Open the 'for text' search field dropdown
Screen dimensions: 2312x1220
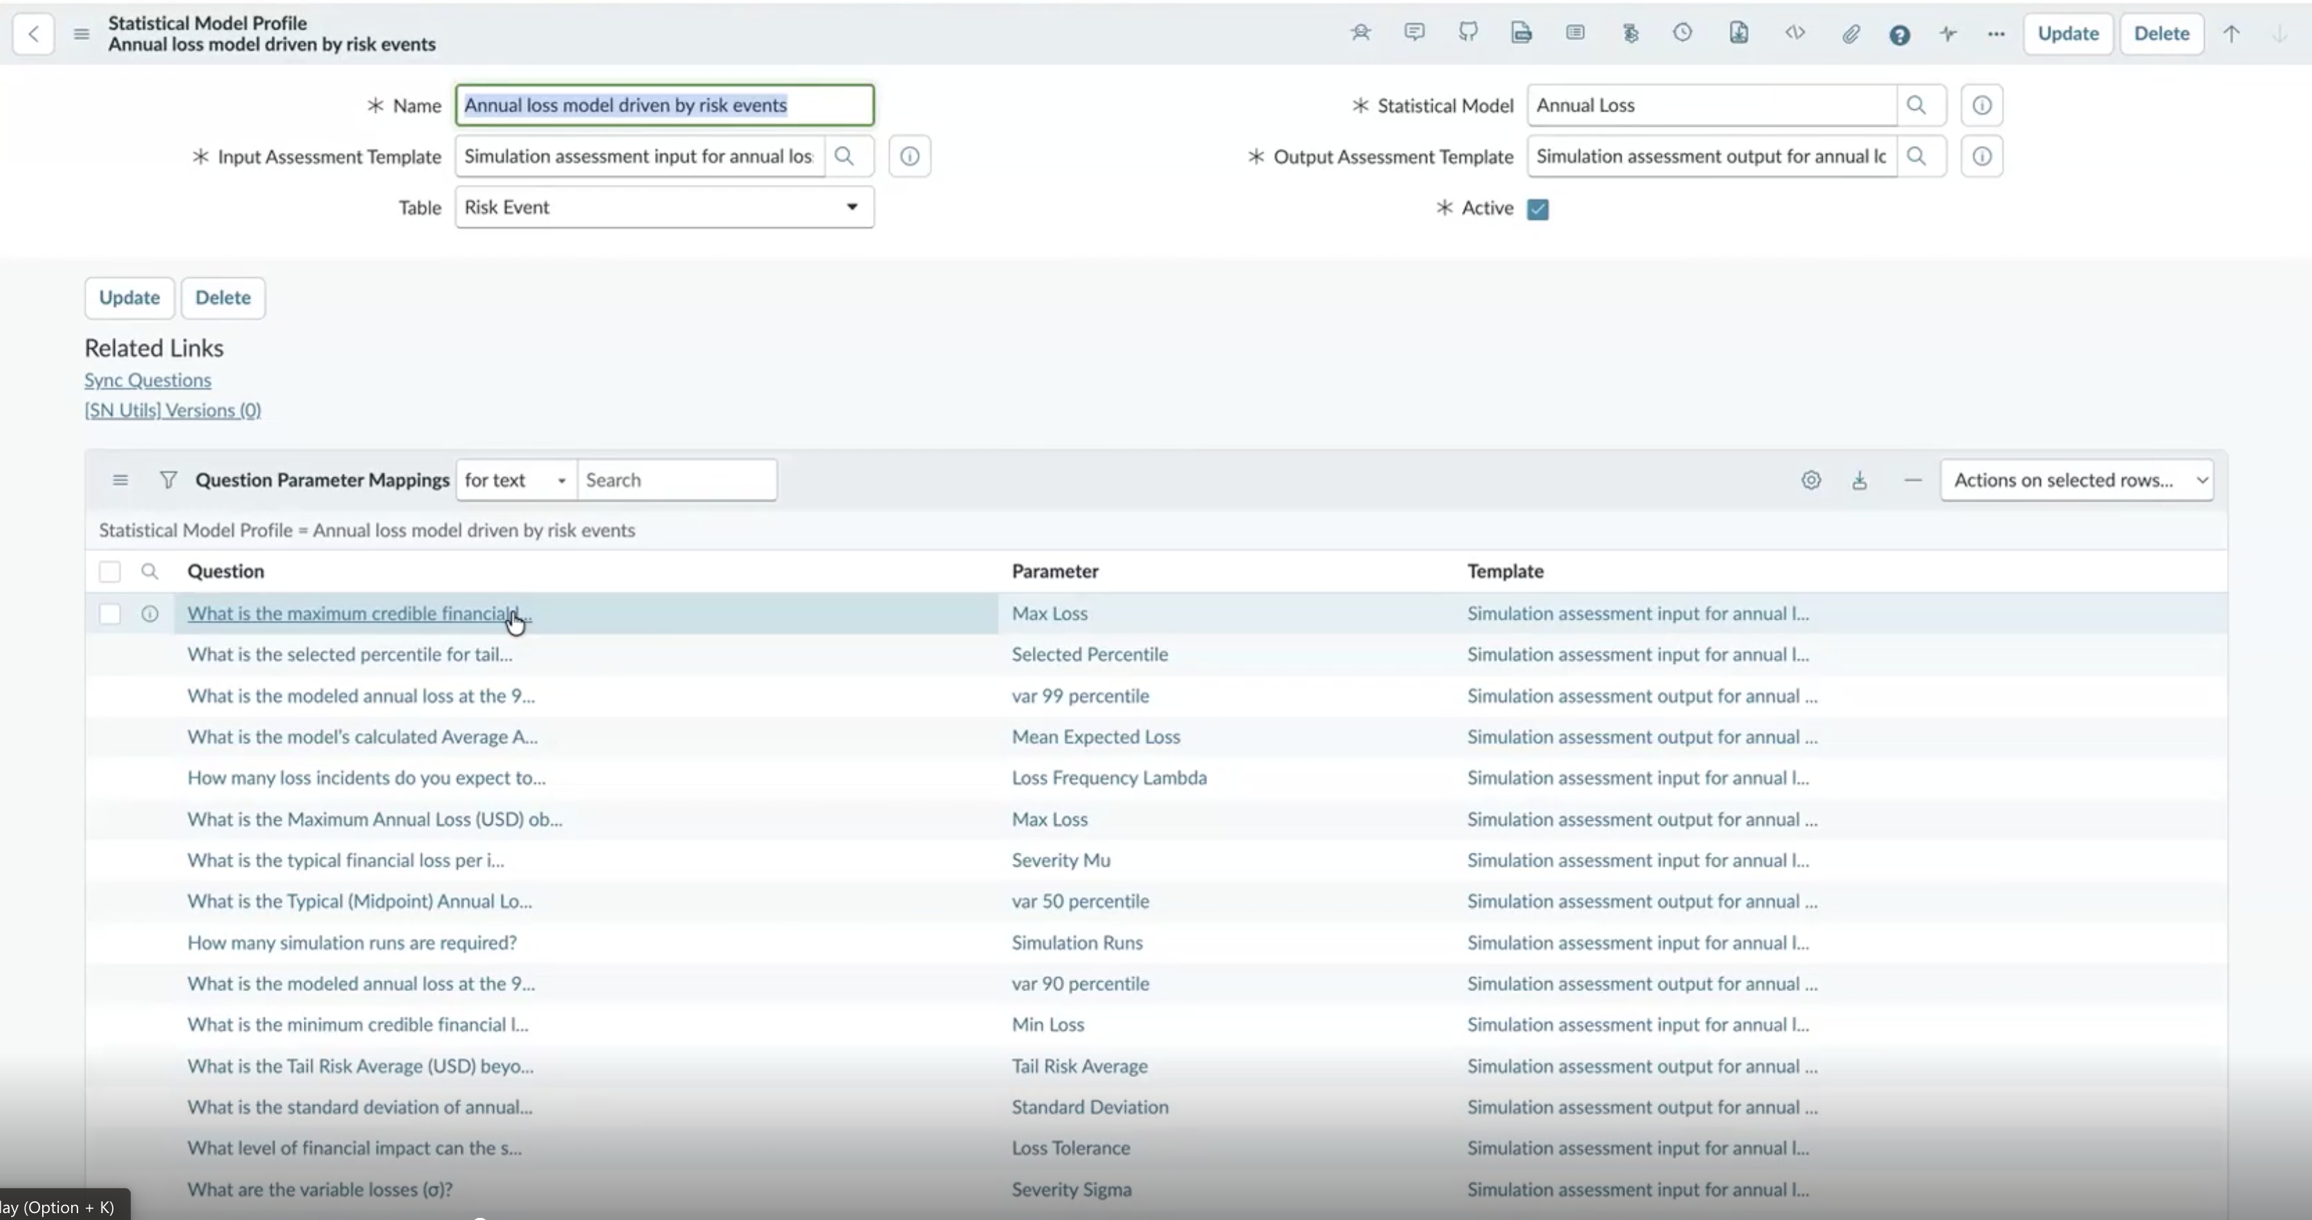pos(517,480)
